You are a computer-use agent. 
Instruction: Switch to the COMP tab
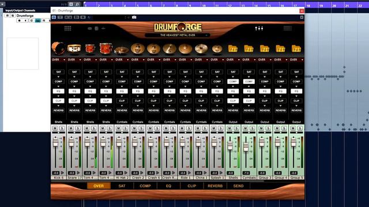(x=145, y=186)
